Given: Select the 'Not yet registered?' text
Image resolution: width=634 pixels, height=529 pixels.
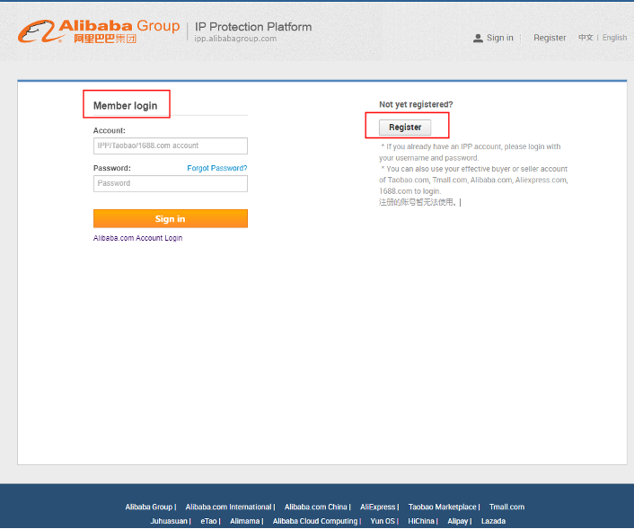Looking at the screenshot, I should [x=416, y=104].
